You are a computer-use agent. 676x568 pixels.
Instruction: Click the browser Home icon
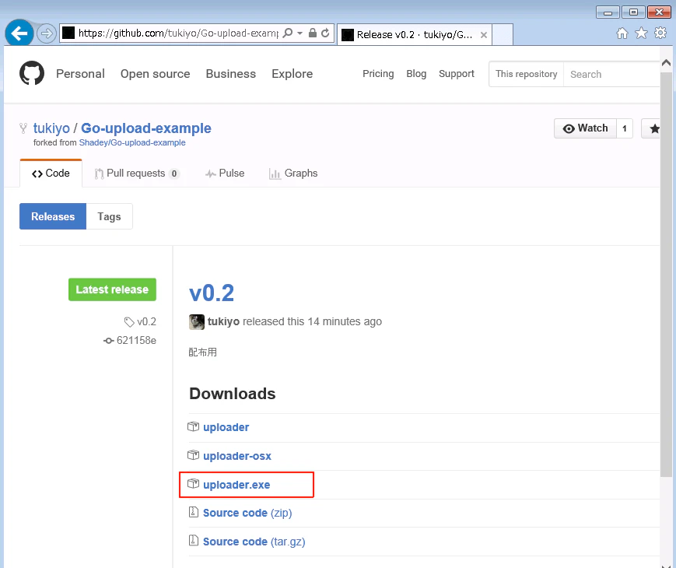[622, 33]
